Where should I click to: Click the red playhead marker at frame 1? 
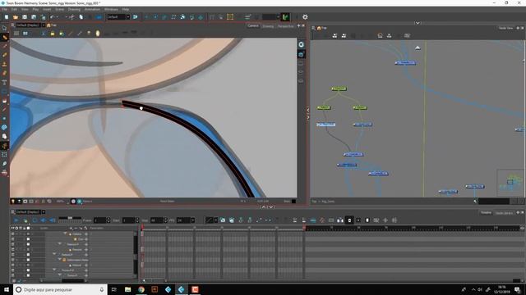pyautogui.click(x=142, y=228)
